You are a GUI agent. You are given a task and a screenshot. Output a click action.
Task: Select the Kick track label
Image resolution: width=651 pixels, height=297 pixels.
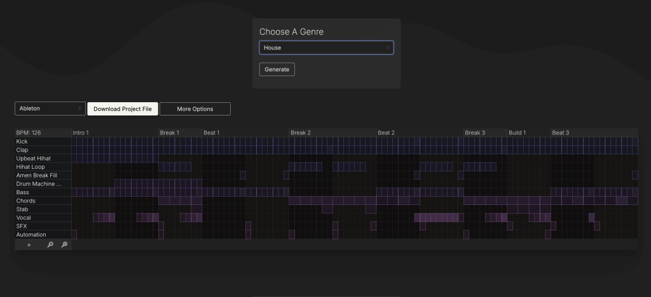[x=22, y=141]
